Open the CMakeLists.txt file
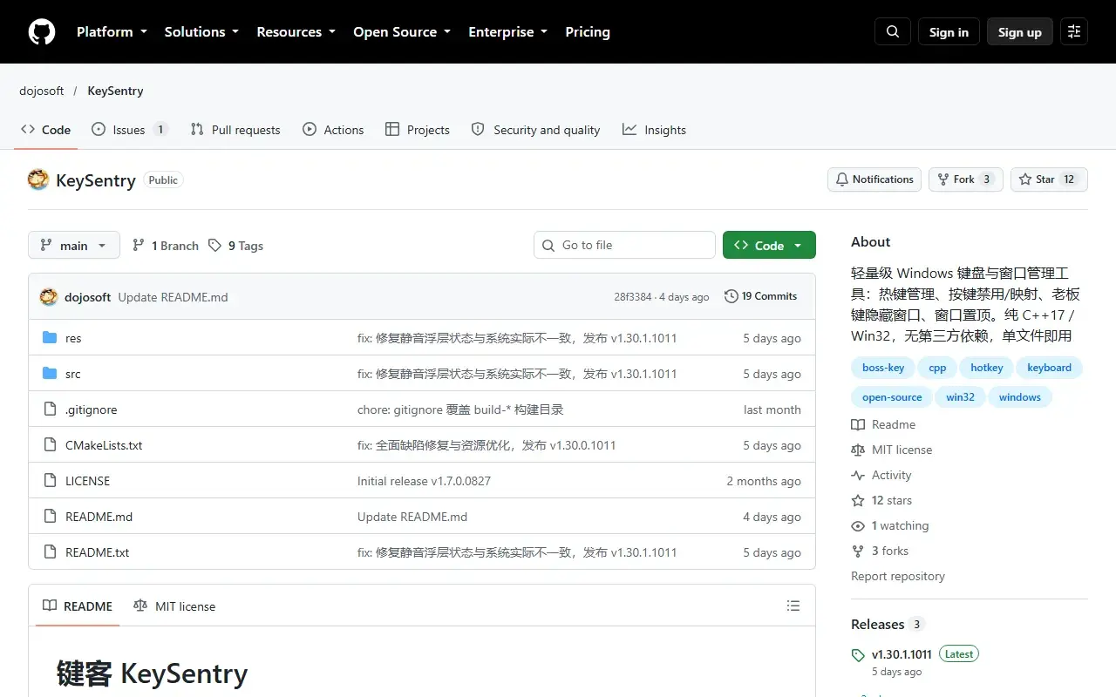The width and height of the screenshot is (1116, 697). (104, 445)
